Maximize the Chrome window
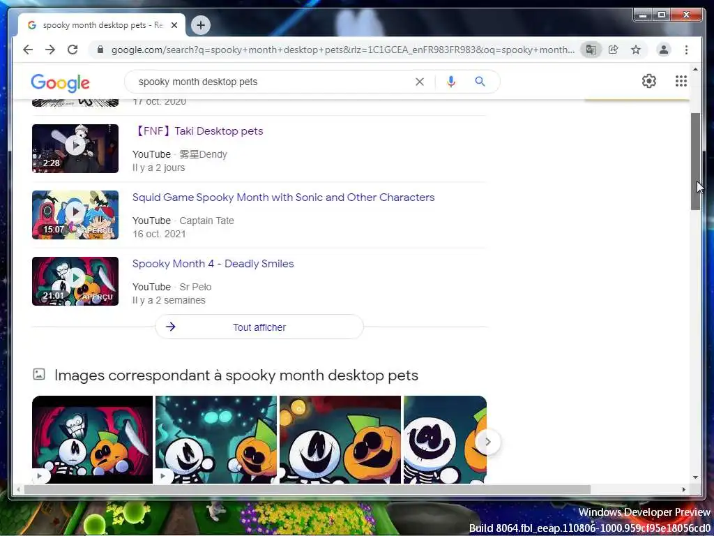714x536 pixels. (x=662, y=15)
